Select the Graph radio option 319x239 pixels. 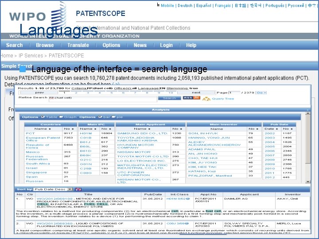(61, 117)
